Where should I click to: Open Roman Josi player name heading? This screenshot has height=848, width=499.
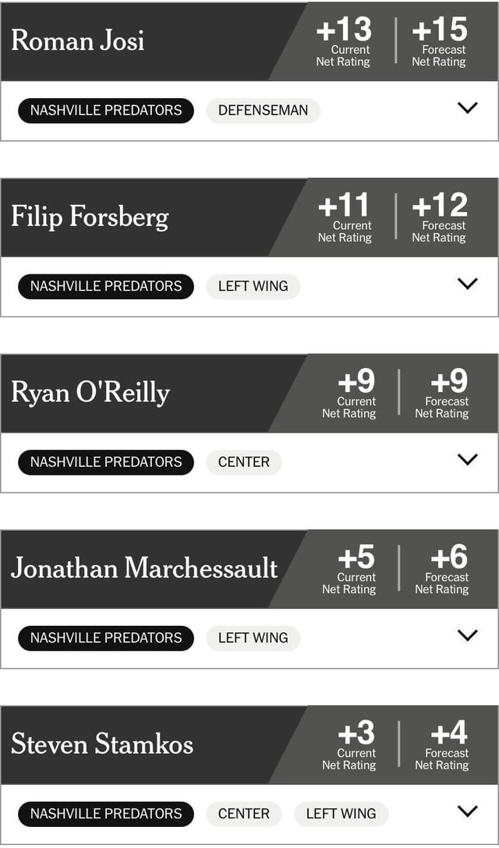78,41
